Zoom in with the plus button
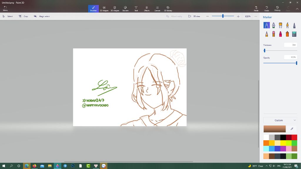Screen dimensions: 301x169 coord(238,16)
